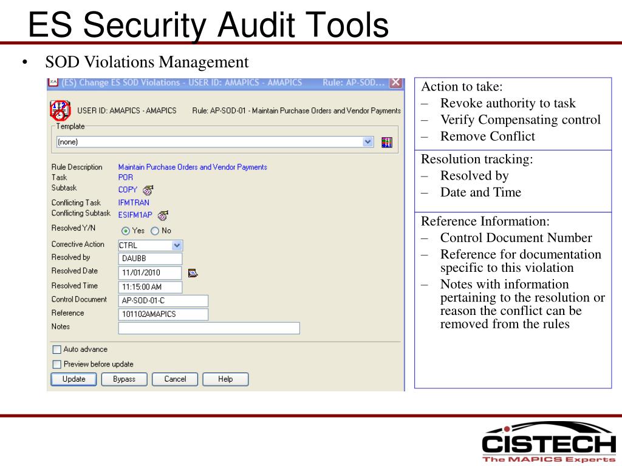The image size is (622, 466).
Task: Click the Resolved Date field 11/01/2010
Action: tap(150, 272)
